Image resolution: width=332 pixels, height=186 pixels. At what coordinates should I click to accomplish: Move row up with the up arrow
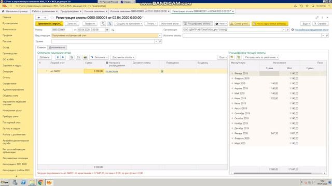pos(58,57)
